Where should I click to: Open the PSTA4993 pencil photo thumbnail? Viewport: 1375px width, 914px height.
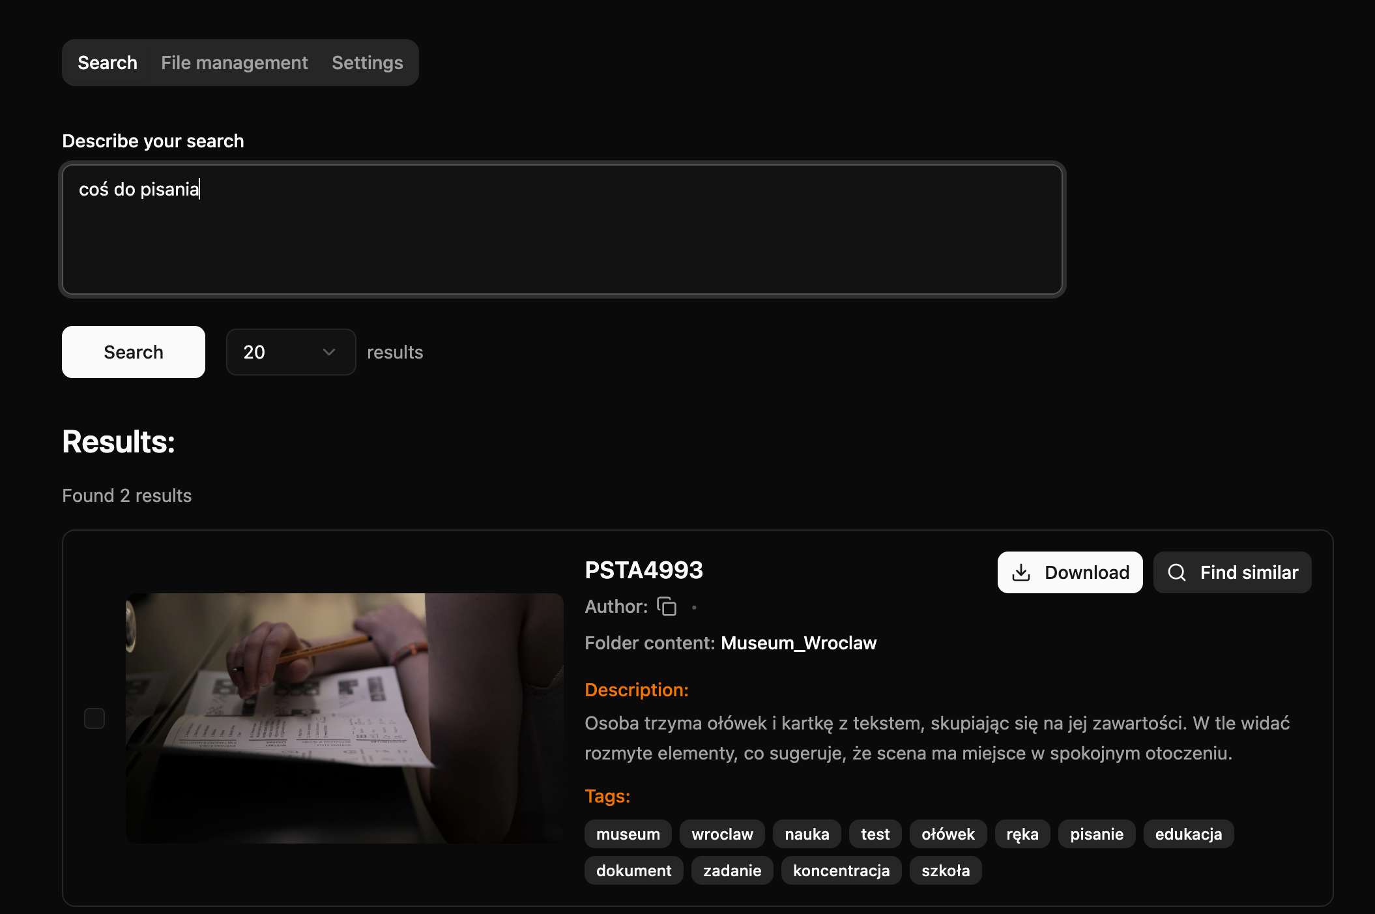click(344, 718)
